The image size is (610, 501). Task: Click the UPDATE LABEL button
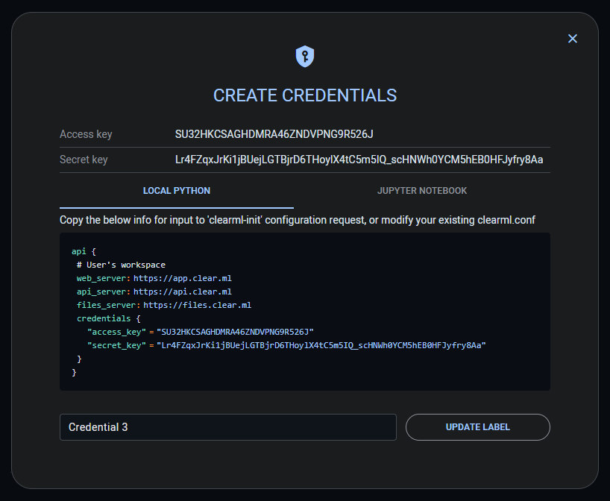(x=477, y=426)
